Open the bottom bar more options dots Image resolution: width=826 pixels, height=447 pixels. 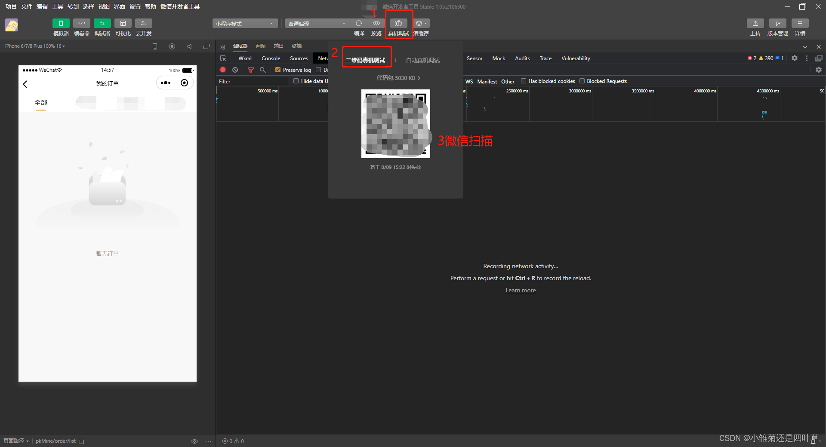coord(208,441)
